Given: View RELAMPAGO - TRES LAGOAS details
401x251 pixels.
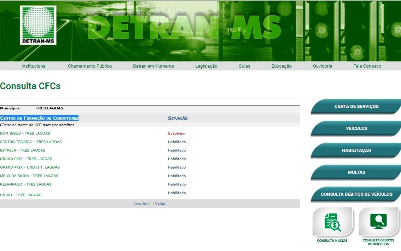Looking at the screenshot, I should [x=26, y=184].
